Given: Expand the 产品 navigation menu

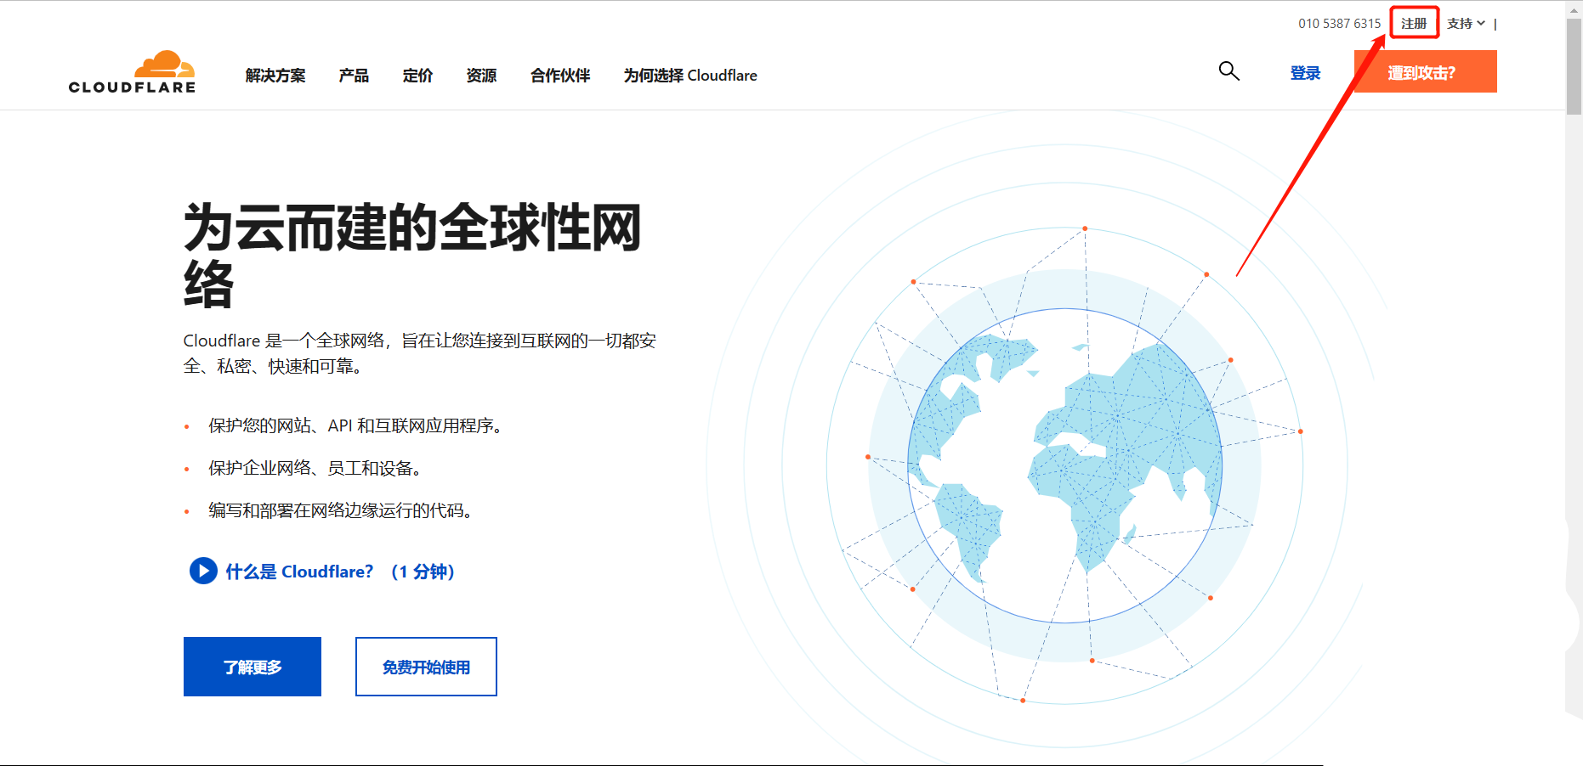Looking at the screenshot, I should (x=353, y=76).
